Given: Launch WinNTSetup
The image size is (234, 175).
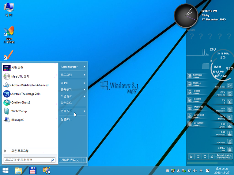Looking at the screenshot, I should 30,111.
